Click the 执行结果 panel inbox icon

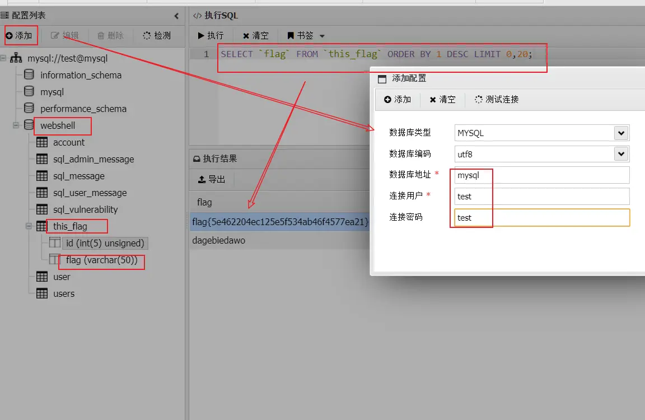[x=197, y=159]
